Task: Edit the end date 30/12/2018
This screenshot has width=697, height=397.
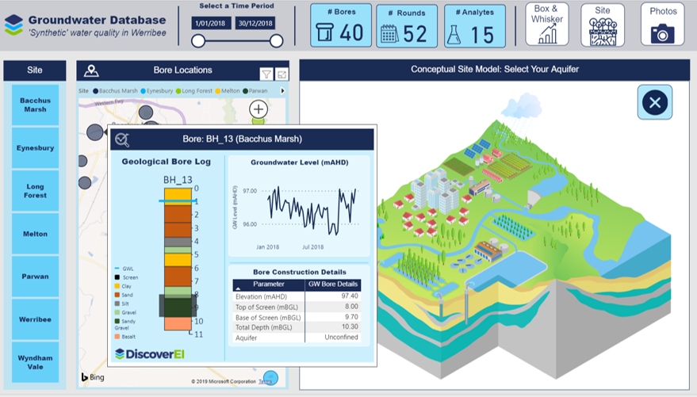Action: coord(255,23)
